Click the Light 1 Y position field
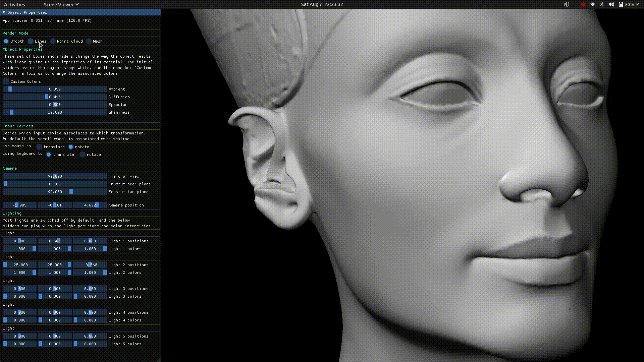 (55, 241)
